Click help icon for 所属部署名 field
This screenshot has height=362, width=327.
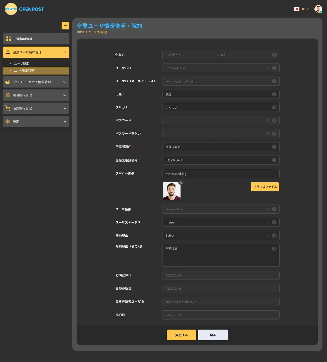pos(274,147)
